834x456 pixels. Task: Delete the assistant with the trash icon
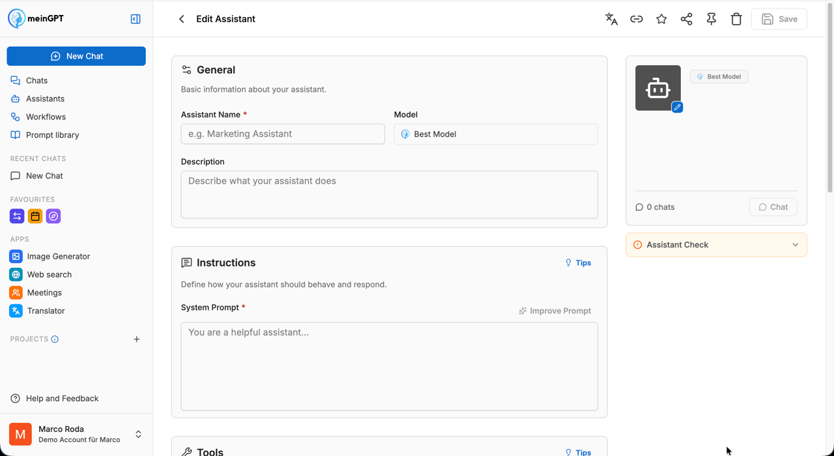coord(736,19)
